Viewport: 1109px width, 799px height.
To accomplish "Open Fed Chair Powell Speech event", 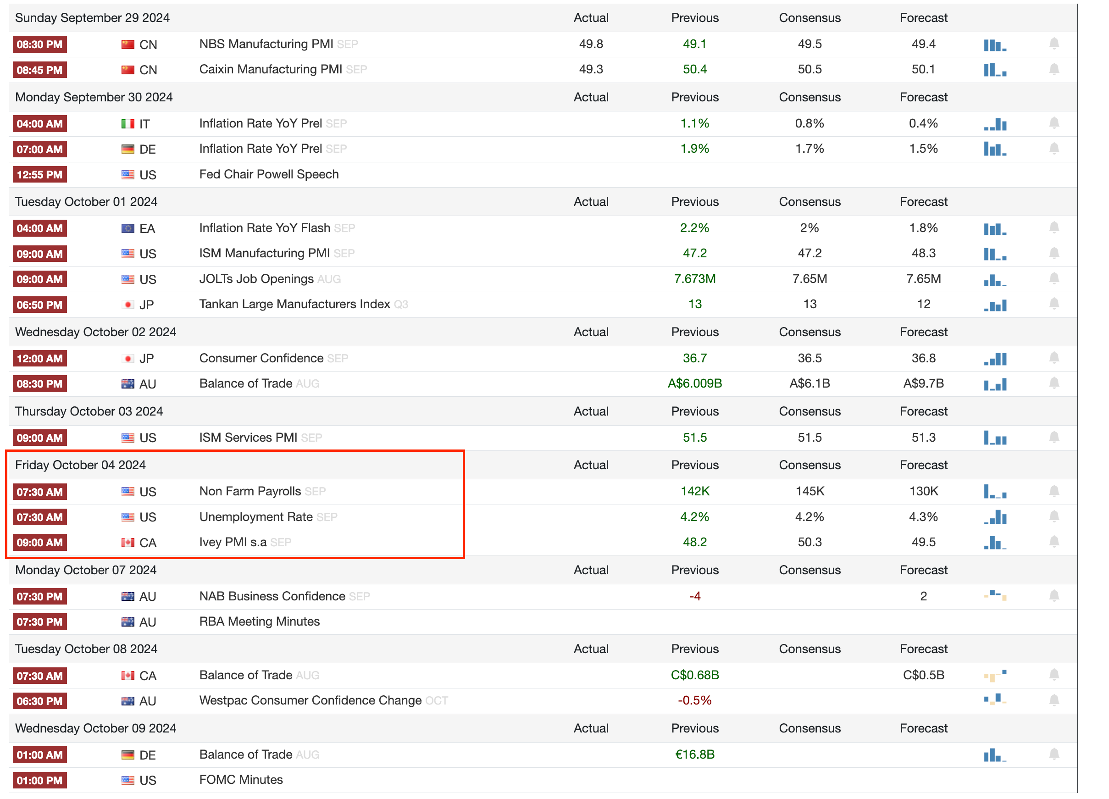I will coord(268,174).
